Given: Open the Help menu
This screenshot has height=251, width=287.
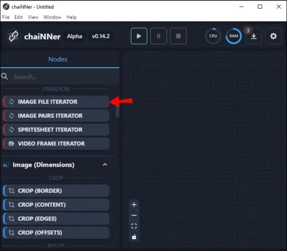Looking at the screenshot, I should 71,17.
